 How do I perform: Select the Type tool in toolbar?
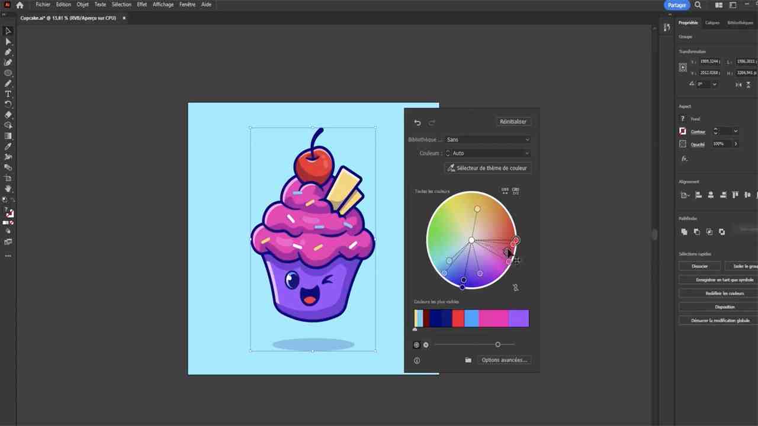pyautogui.click(x=8, y=94)
